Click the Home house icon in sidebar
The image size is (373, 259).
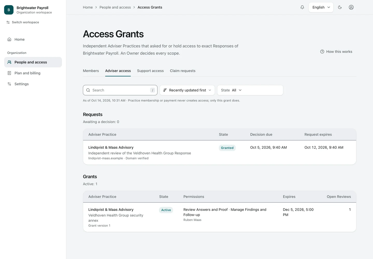[x=9, y=39]
